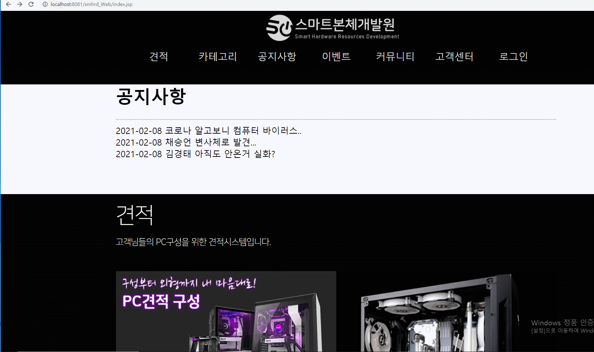Open notice 채승언 변사체로 발견...
The height and width of the screenshot is (352, 594).
coord(186,142)
